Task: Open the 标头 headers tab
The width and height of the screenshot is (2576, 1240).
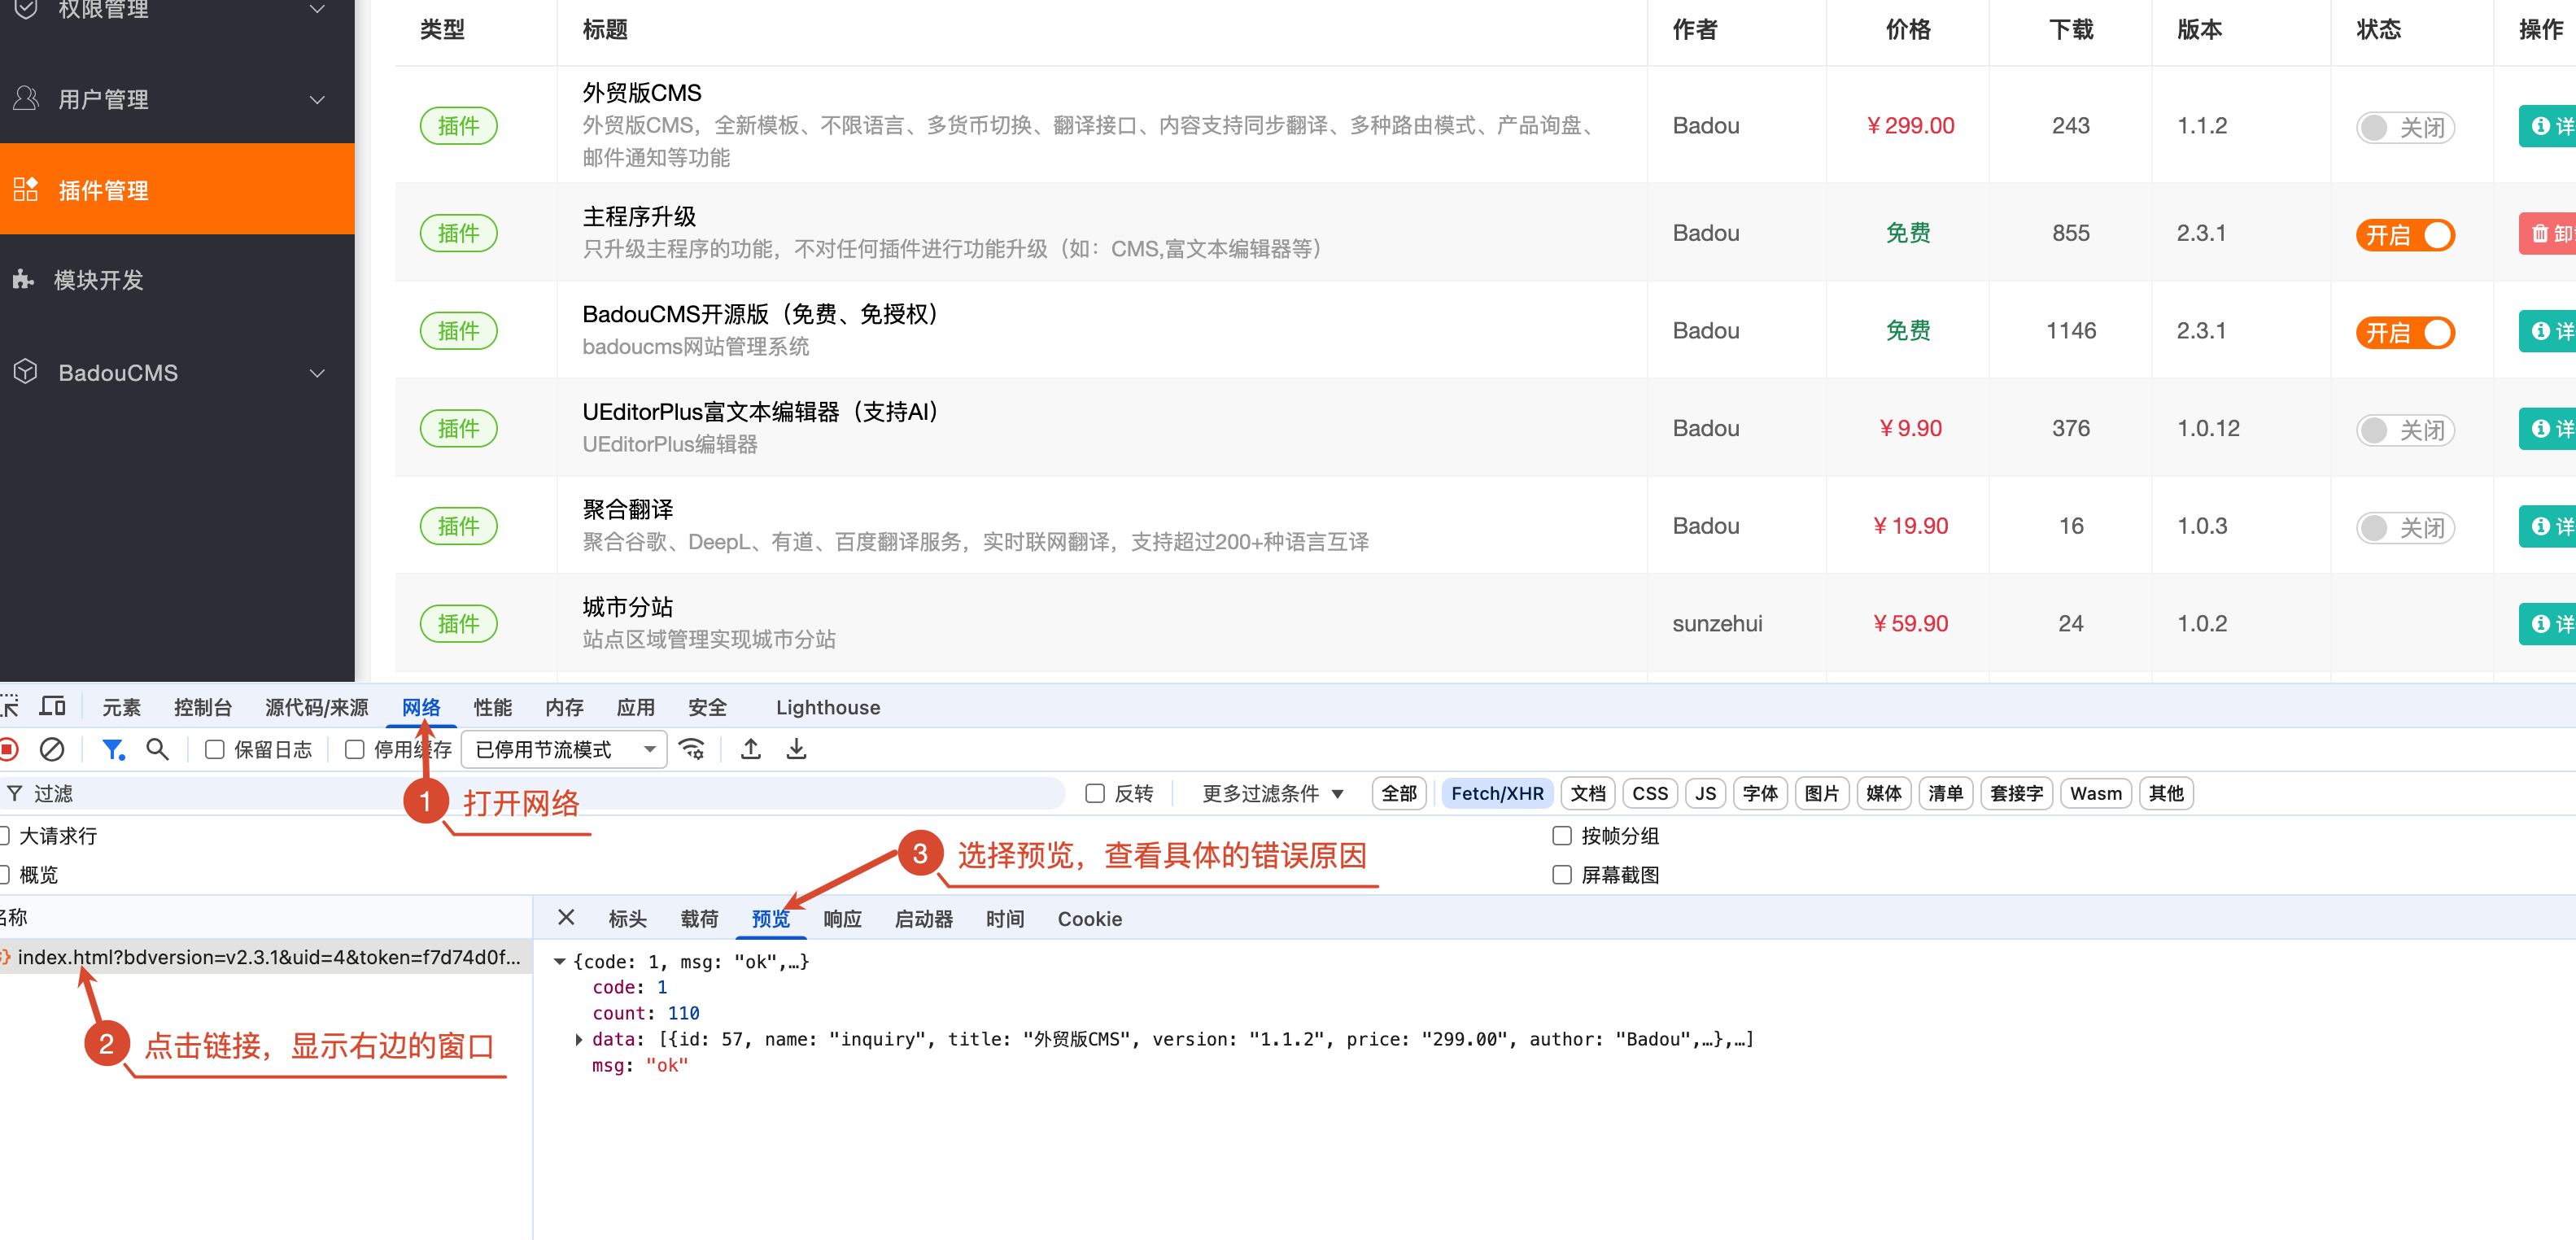Action: coord(627,918)
